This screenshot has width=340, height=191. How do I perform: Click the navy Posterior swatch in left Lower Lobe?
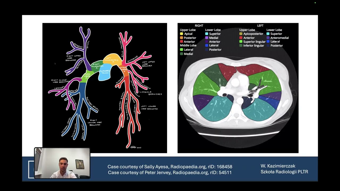coord(268,46)
